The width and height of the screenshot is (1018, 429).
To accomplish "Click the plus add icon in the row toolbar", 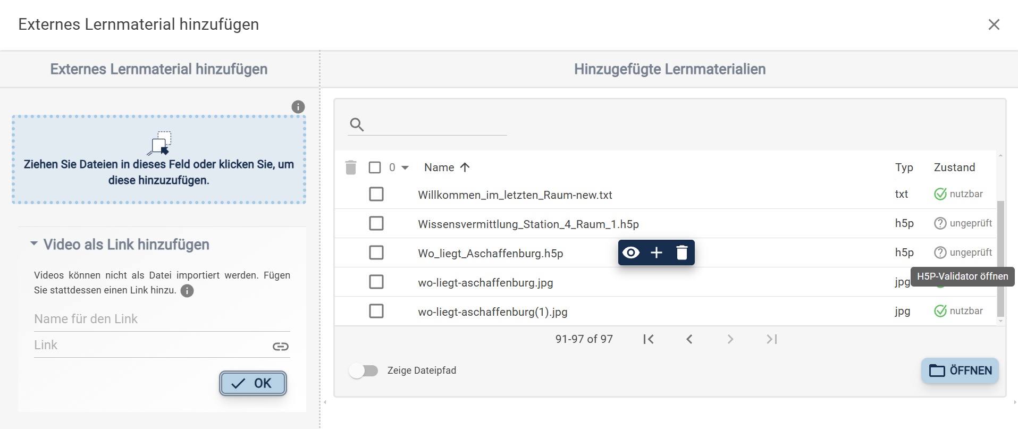I will tap(657, 253).
